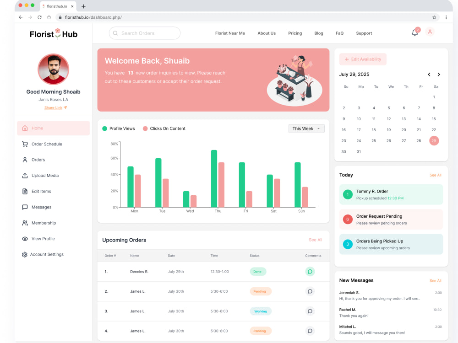Open Jeremiah S. message
The image size is (458, 343).
tap(390, 295)
